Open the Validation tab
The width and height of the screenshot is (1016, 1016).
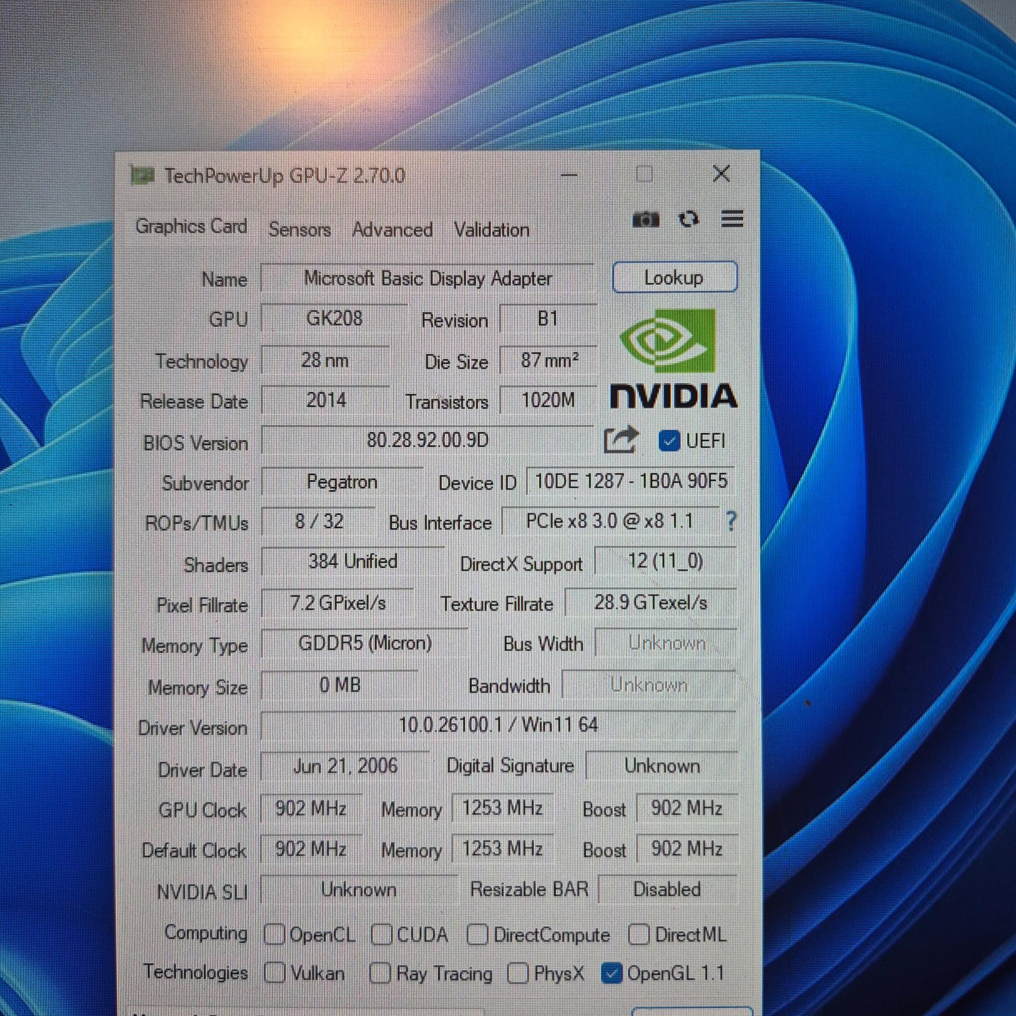(x=492, y=230)
